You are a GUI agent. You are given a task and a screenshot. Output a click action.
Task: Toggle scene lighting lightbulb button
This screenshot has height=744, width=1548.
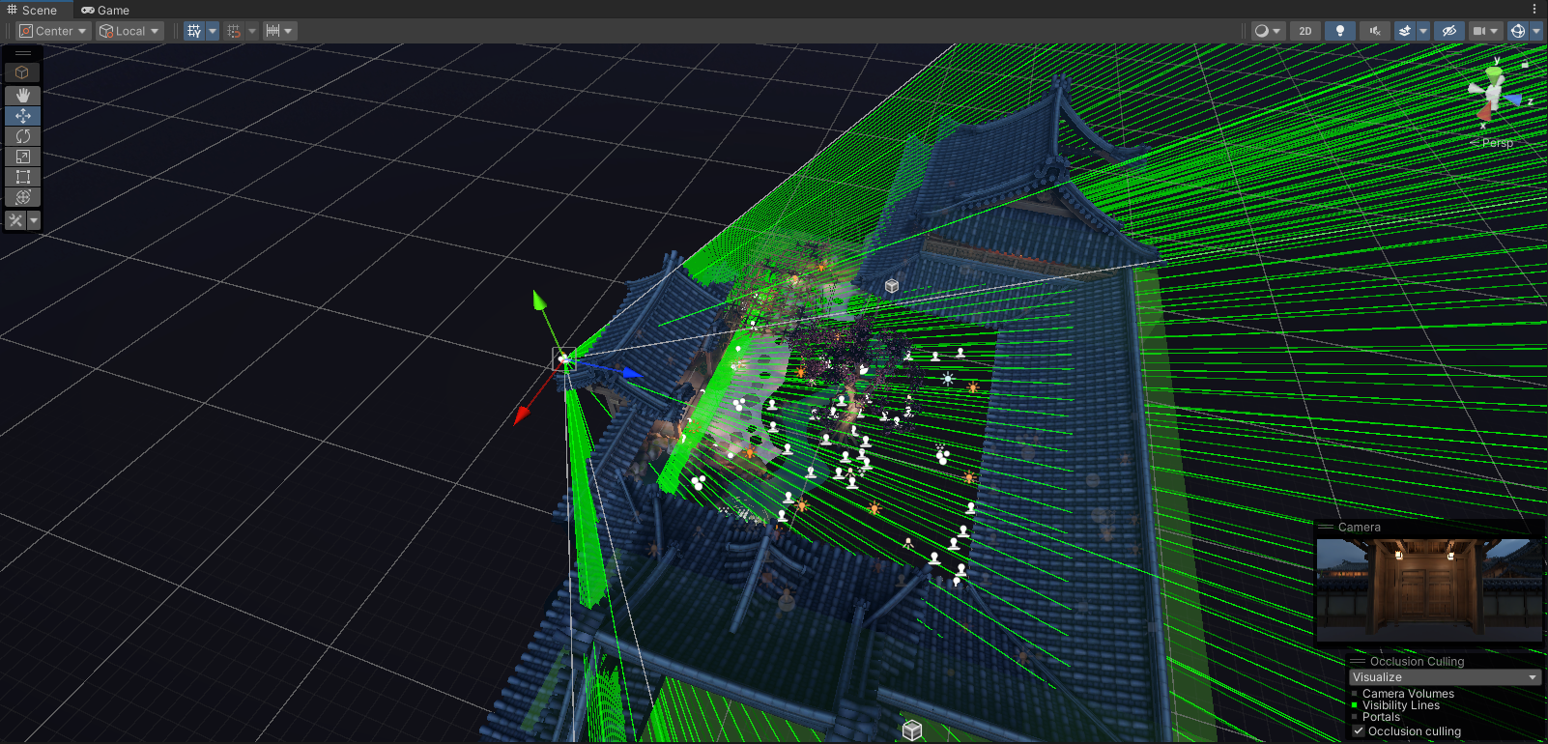click(1339, 31)
